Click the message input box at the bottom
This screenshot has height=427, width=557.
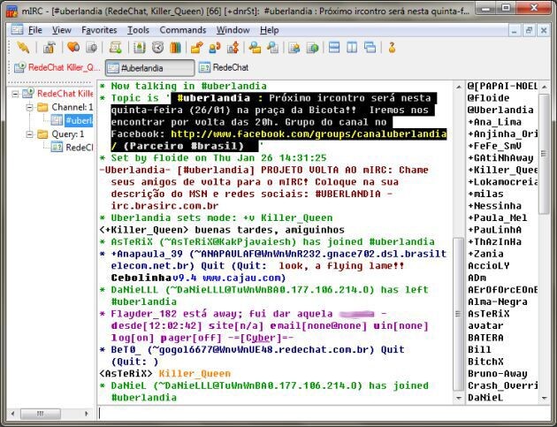pyautogui.click(x=318, y=412)
